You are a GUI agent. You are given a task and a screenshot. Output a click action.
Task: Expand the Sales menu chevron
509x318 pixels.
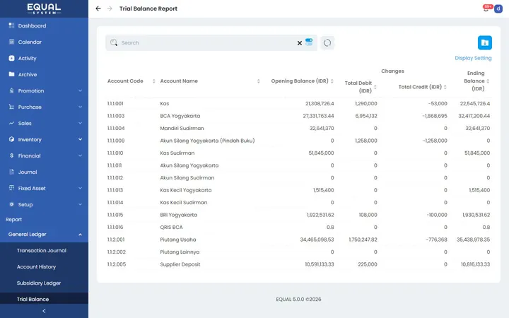(80, 123)
